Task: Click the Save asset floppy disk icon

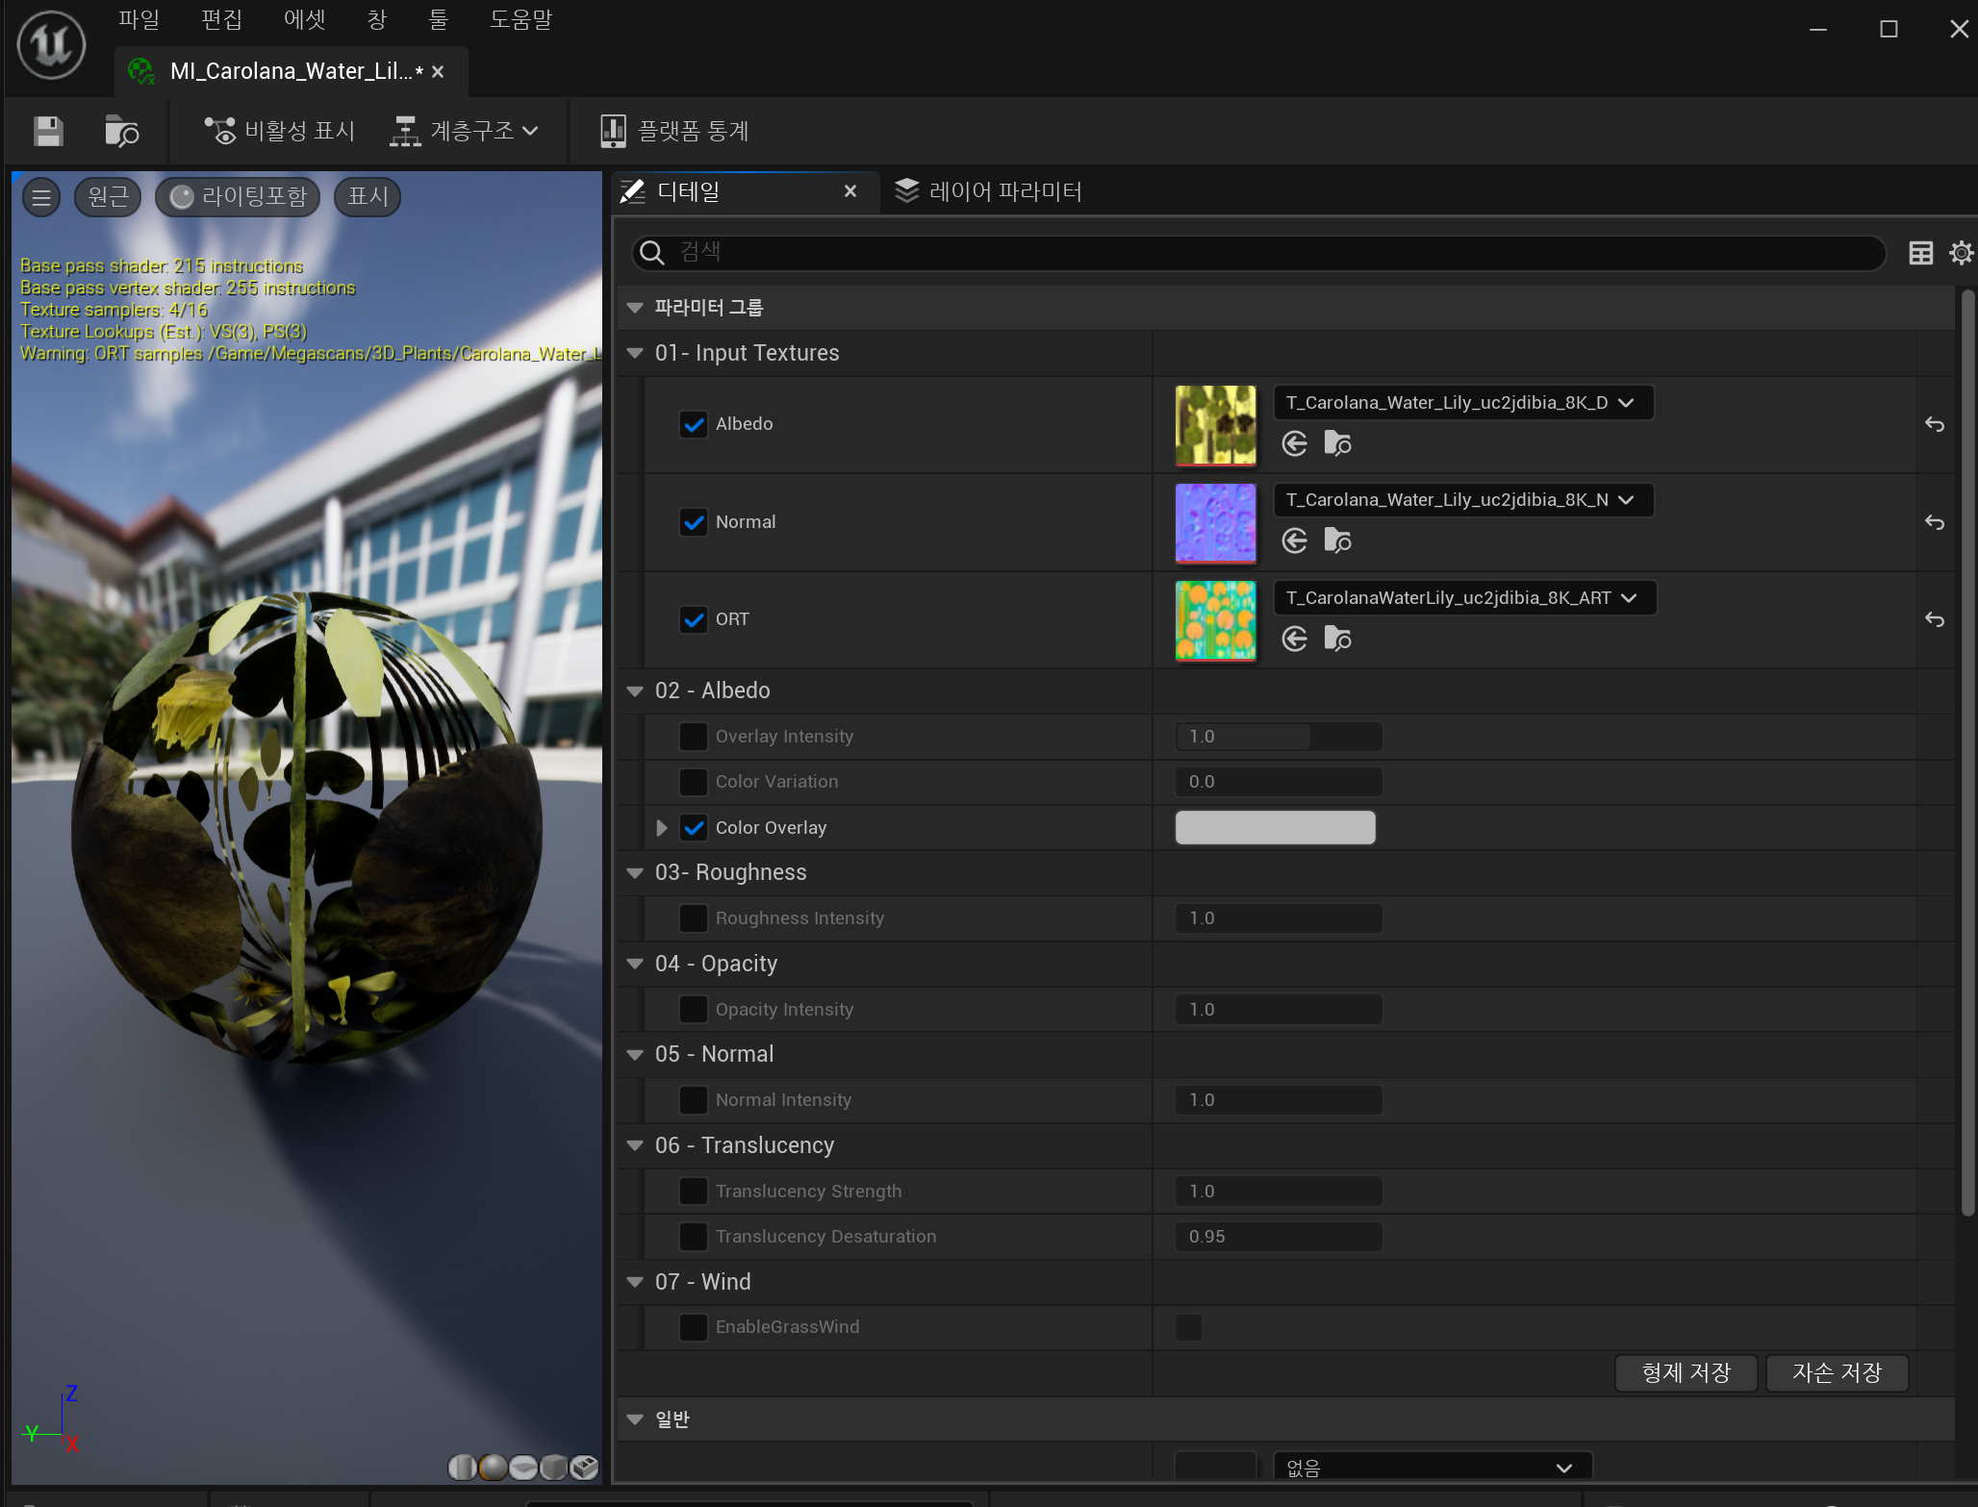Action: point(48,131)
